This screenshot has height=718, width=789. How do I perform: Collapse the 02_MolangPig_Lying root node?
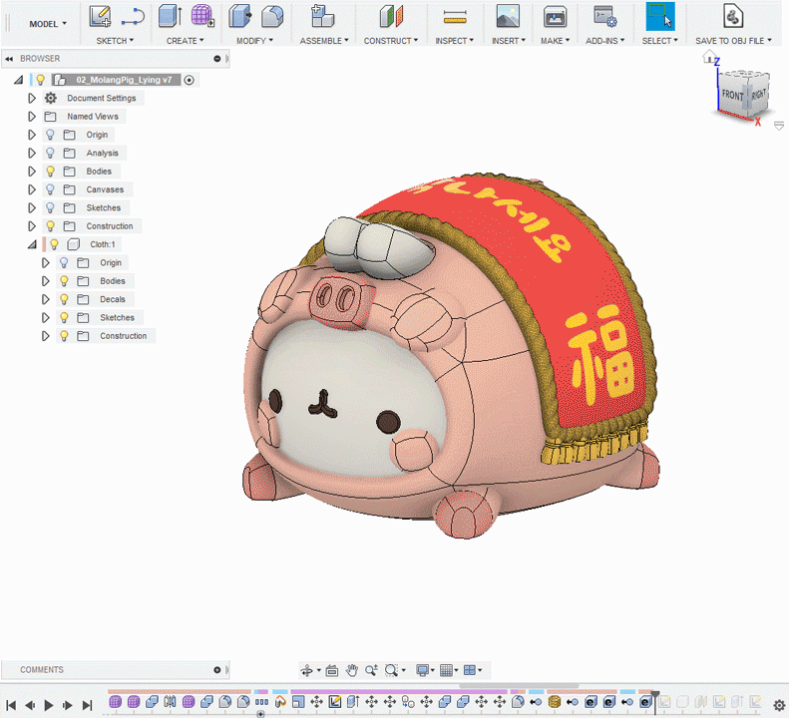pyautogui.click(x=19, y=80)
